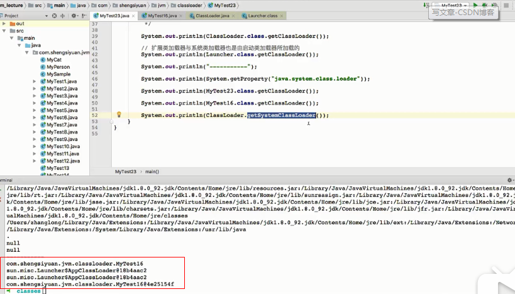Click the collapse-all icon in Project panel
This screenshot has height=294, width=515.
pyautogui.click(x=62, y=16)
